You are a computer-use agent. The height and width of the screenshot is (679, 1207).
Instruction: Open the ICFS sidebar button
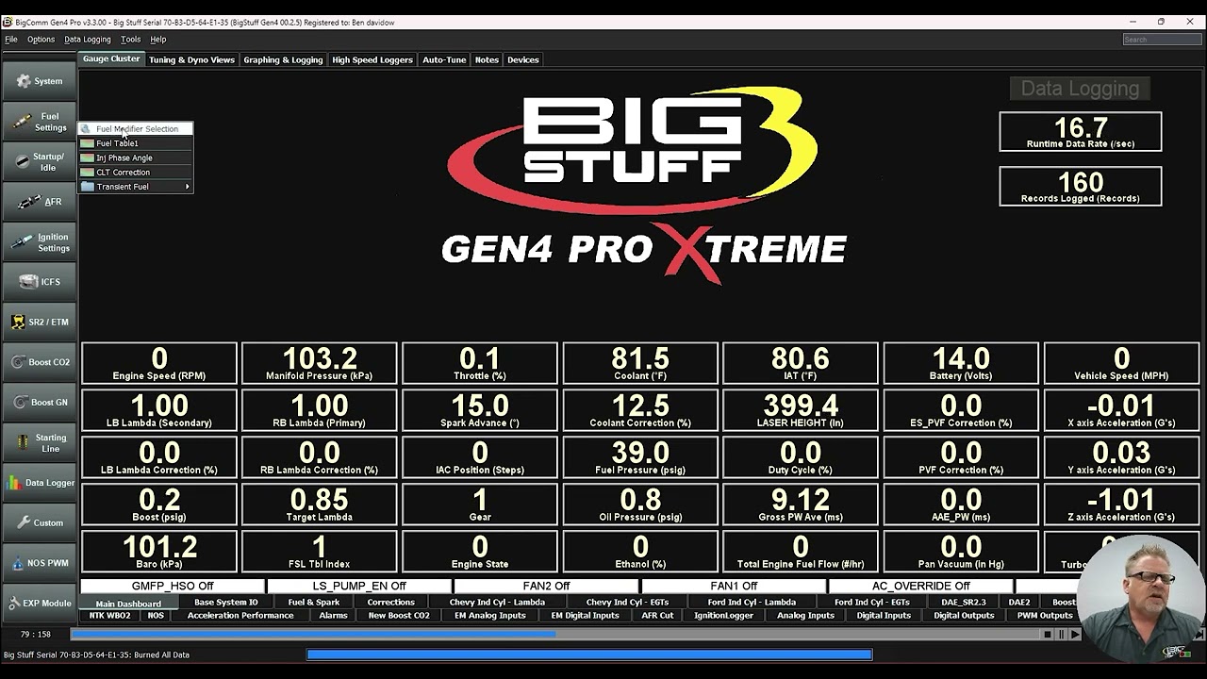[39, 282]
